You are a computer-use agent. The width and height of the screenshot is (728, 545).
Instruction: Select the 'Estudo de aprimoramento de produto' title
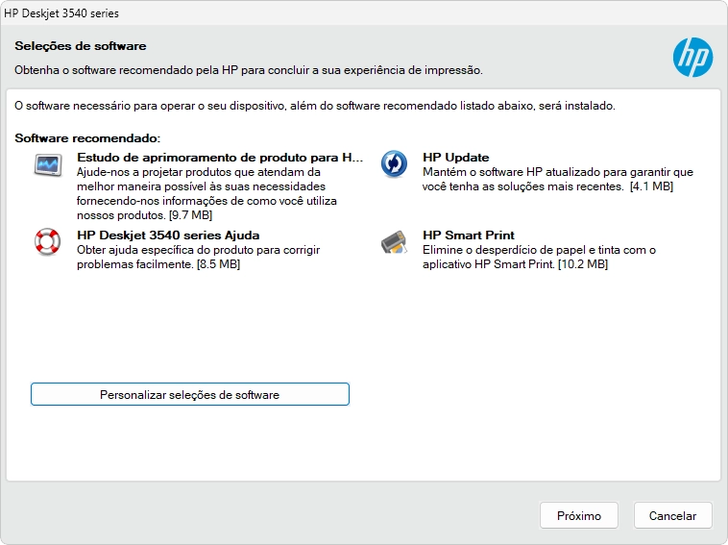pos(220,158)
